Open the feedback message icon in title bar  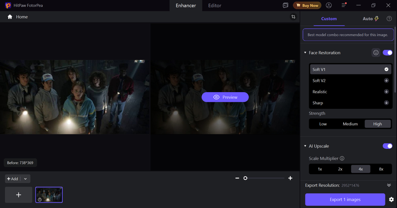(x=285, y=5)
